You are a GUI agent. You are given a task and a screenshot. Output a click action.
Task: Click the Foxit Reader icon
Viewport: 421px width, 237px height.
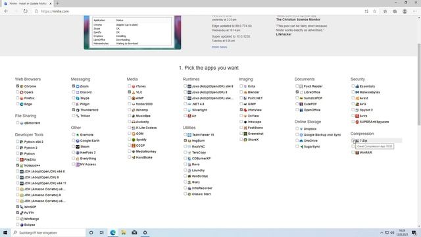point(301,86)
